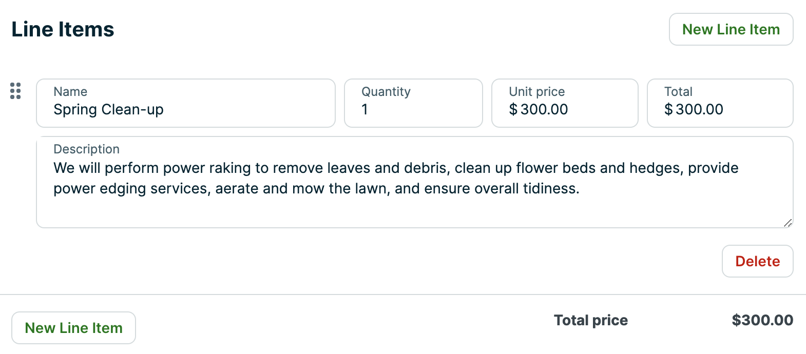Delete the Spring Clean-up line item
806x354 pixels.
pos(757,261)
